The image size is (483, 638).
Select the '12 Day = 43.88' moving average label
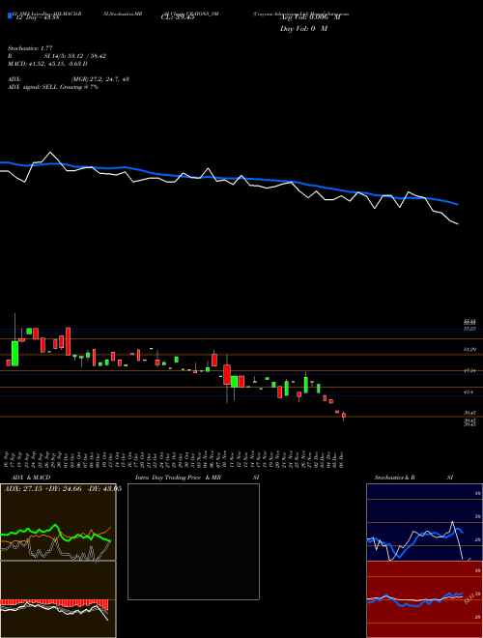click(x=37, y=18)
